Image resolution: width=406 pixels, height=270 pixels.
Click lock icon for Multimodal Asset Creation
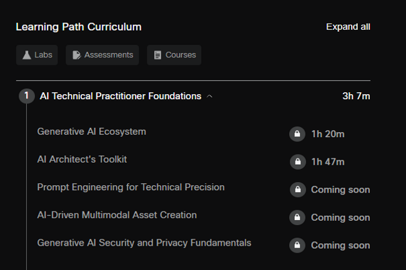pyautogui.click(x=297, y=218)
